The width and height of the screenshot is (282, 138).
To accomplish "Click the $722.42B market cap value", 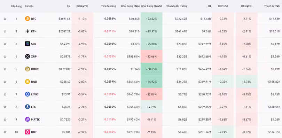I will pyautogui.click(x=181, y=19).
